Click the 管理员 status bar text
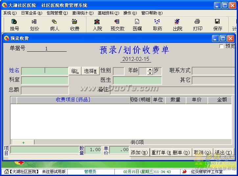Image resolution: width=238 pixels, height=176 pixels. [x=90, y=172]
